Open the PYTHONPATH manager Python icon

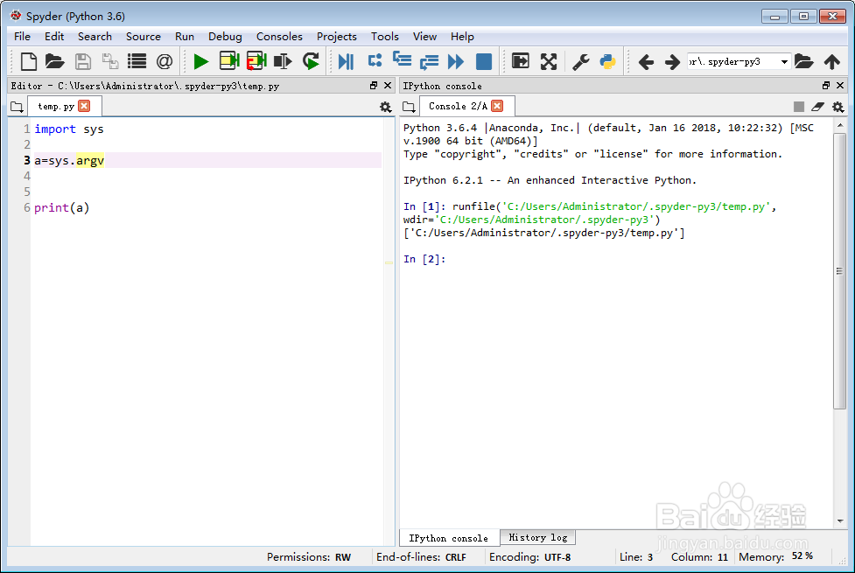point(607,61)
